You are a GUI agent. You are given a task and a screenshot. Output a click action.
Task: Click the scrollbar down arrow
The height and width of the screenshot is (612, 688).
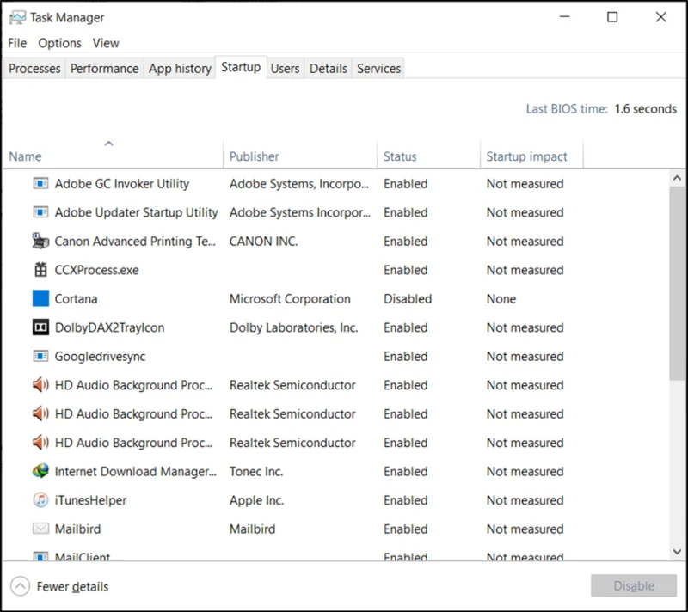coord(677,552)
